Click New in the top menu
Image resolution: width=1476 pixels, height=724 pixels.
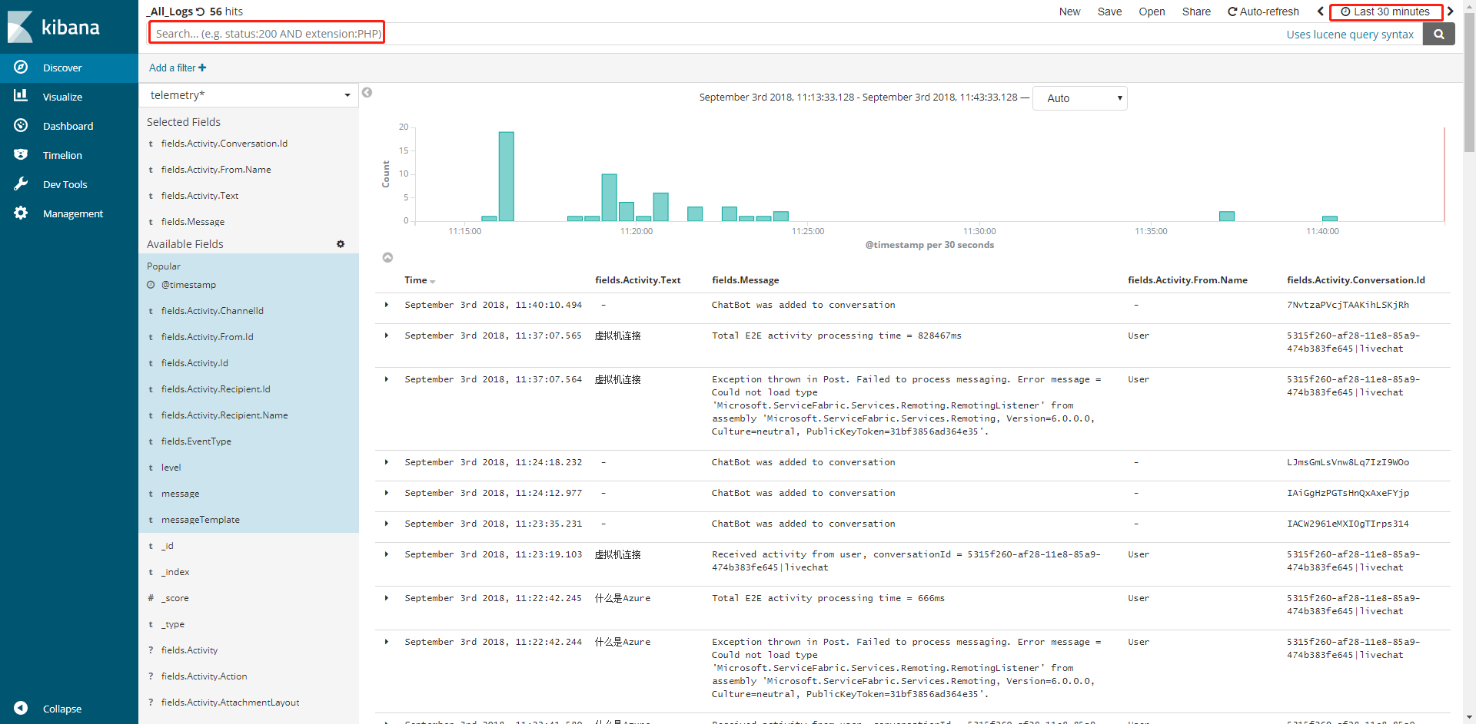[1069, 12]
